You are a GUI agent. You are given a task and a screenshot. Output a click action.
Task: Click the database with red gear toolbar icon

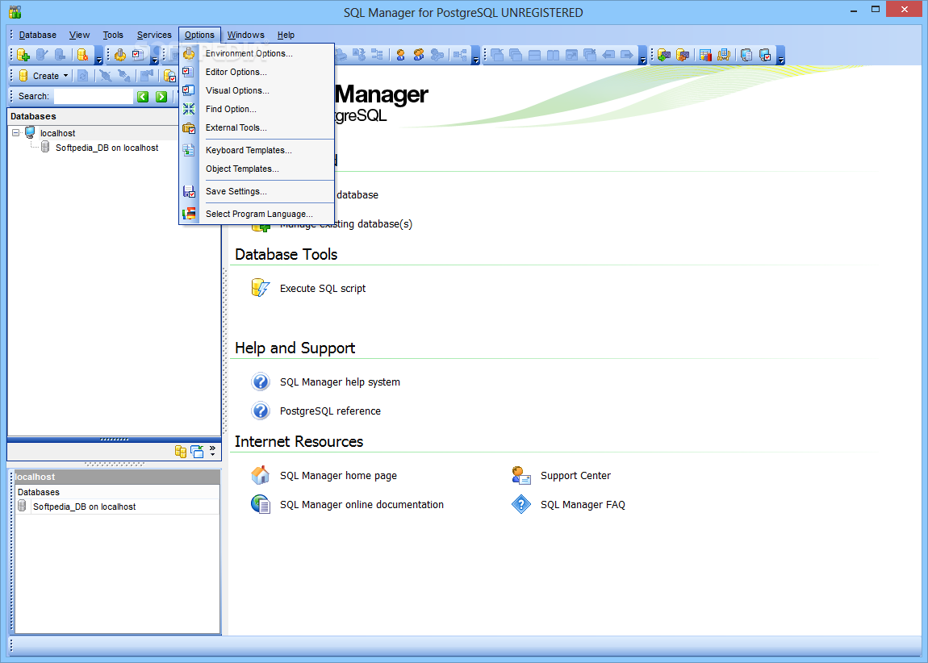tap(83, 55)
